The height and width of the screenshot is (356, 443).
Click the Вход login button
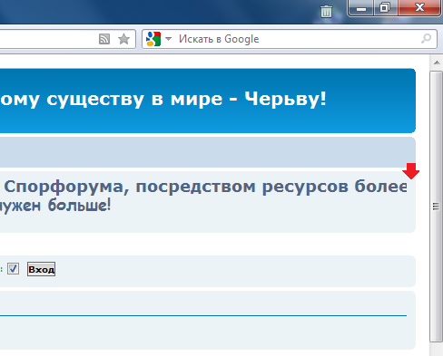click(41, 269)
